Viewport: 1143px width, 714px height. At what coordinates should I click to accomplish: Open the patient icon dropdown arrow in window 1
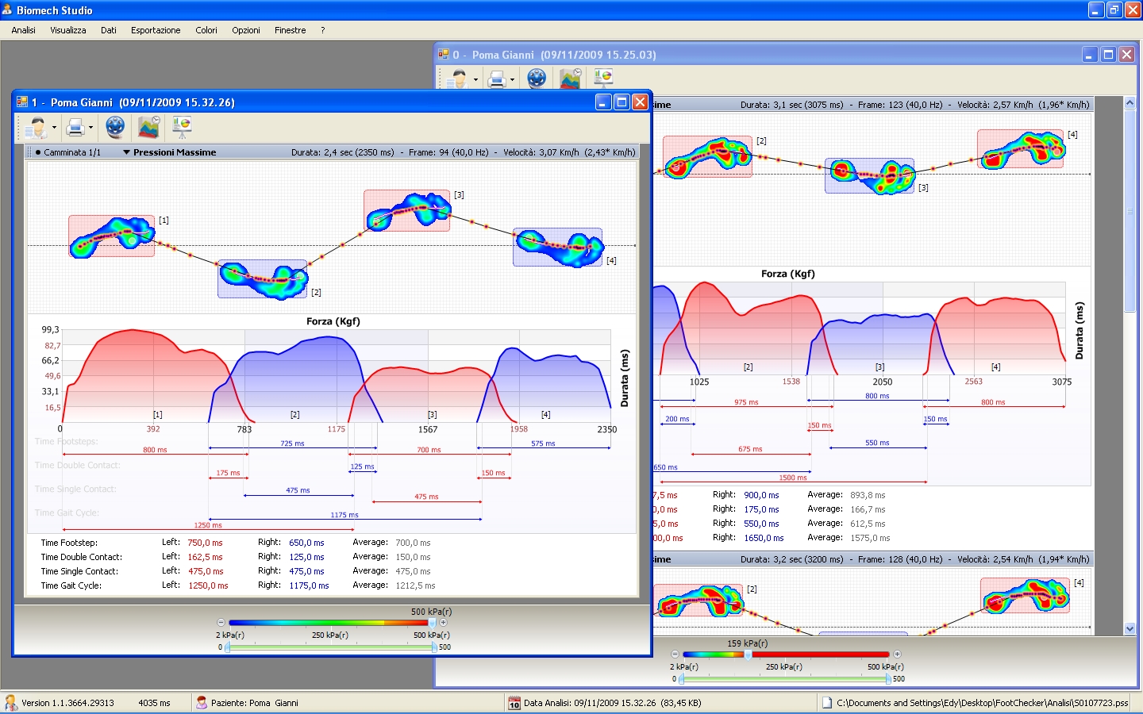click(x=54, y=127)
